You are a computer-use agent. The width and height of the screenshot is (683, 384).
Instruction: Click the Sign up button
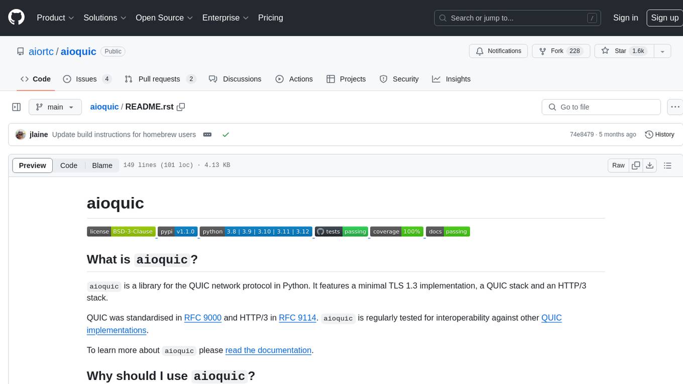click(664, 18)
